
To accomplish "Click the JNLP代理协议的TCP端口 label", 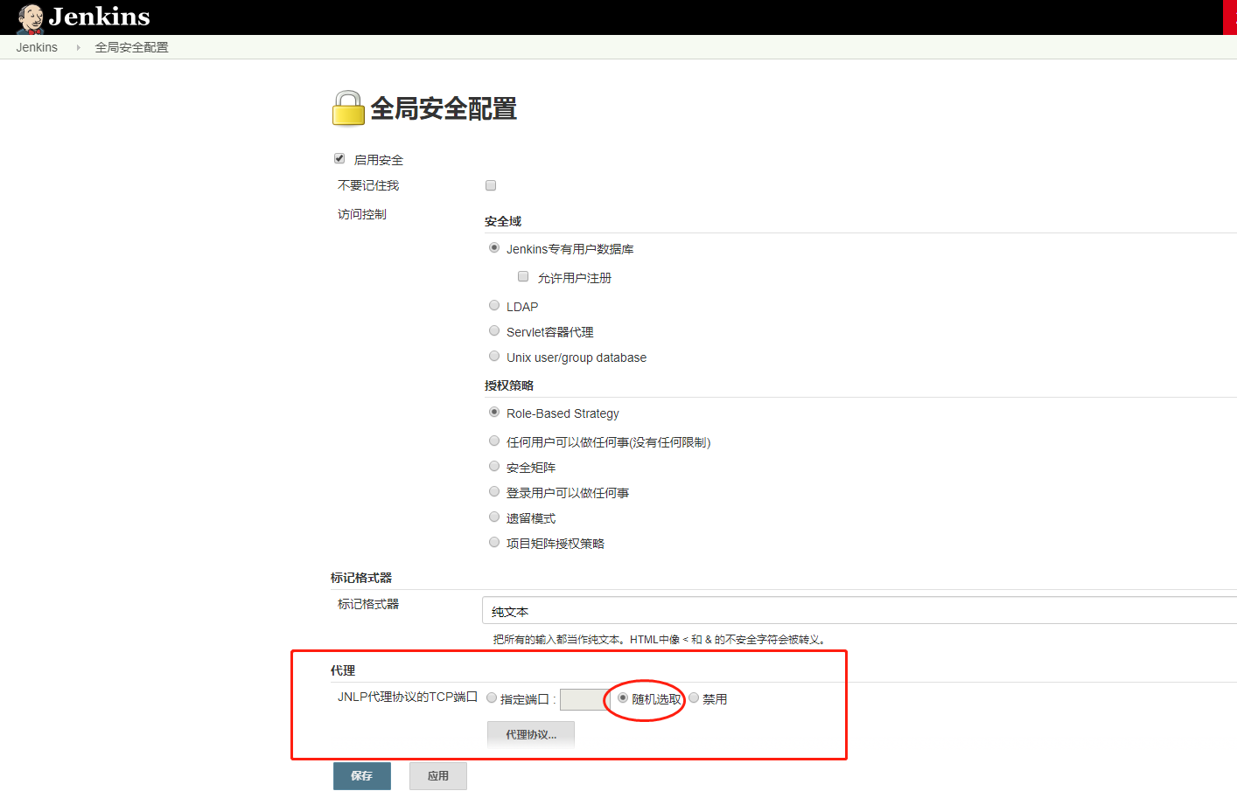I will tap(408, 697).
